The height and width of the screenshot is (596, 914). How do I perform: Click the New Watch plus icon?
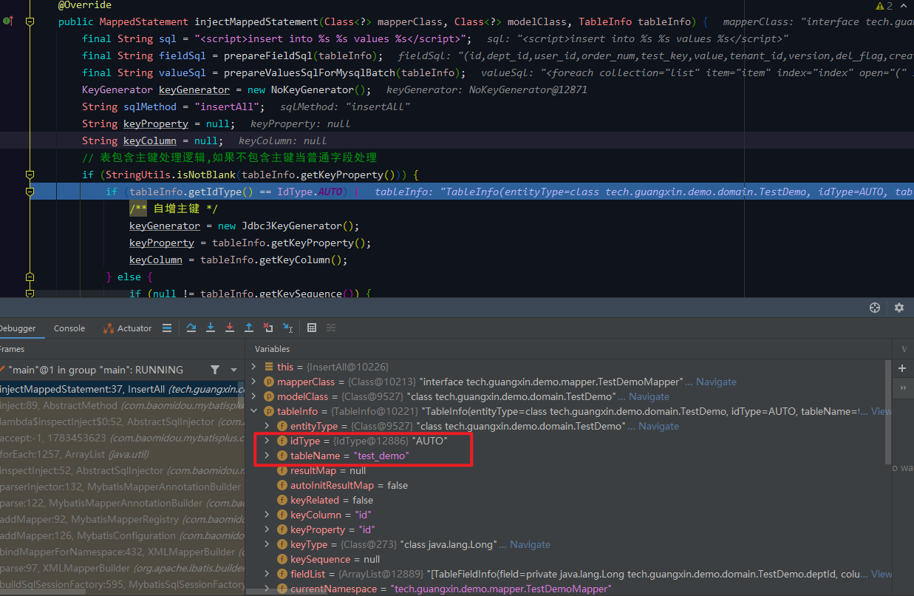point(901,368)
